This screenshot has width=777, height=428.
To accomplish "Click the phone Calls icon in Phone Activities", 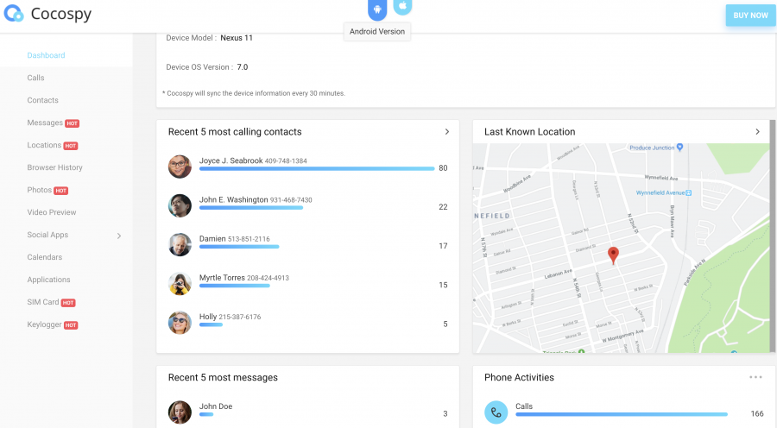I will 496,412.
